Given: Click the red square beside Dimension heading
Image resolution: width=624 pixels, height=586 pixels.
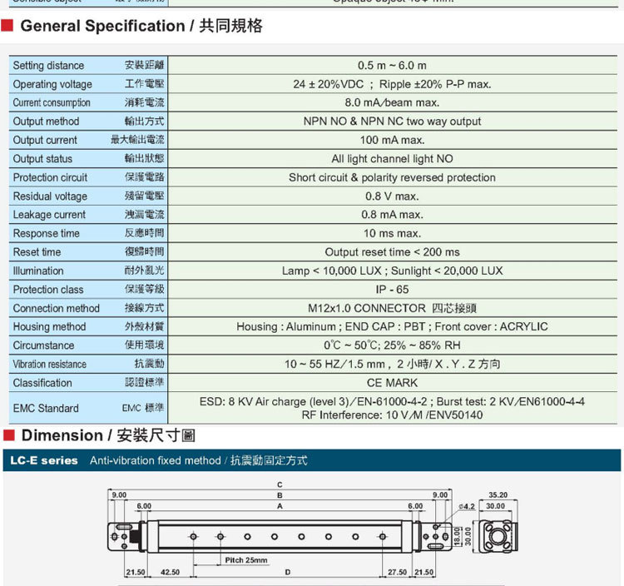Looking at the screenshot, I should click(7, 435).
